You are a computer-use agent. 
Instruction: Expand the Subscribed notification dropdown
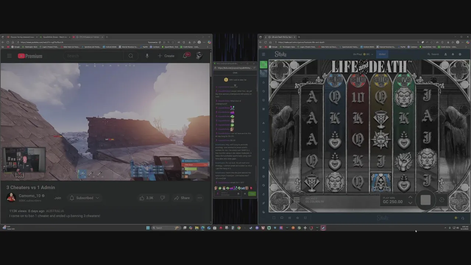pos(85,198)
